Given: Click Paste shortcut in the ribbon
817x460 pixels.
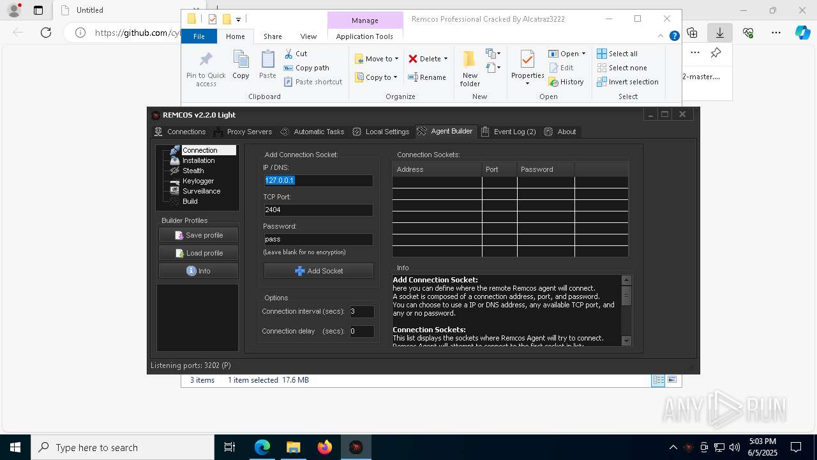Looking at the screenshot, I should pos(313,82).
